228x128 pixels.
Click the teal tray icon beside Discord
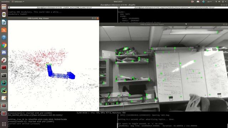203,1
